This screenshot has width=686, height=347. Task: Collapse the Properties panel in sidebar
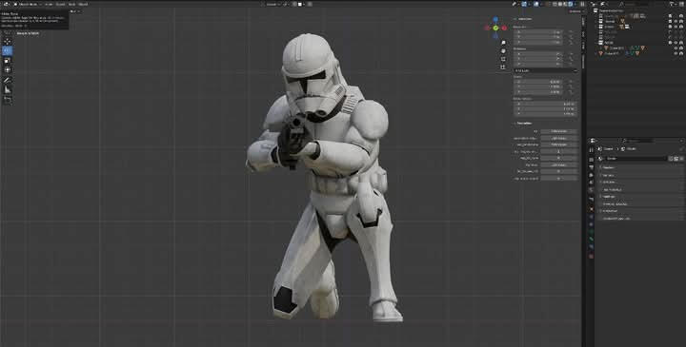pos(524,123)
